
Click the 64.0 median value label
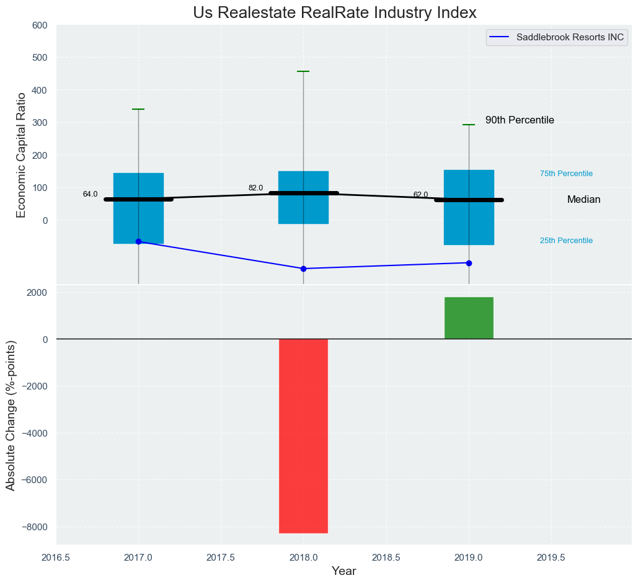tap(90, 194)
